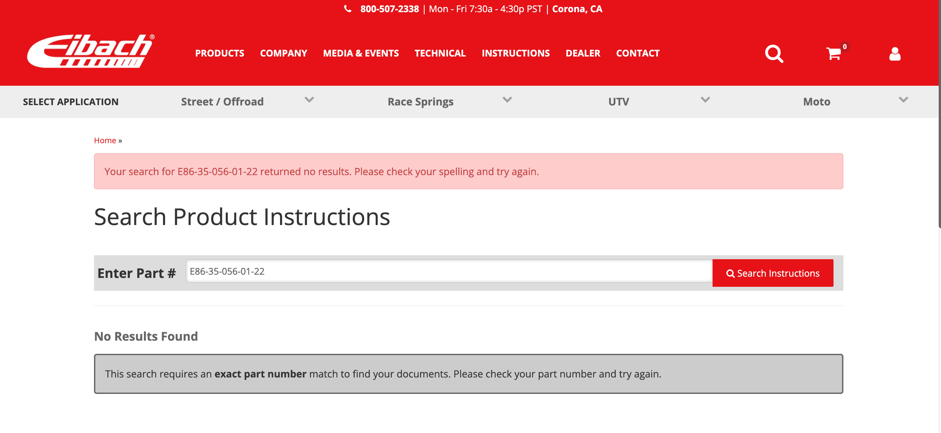
Task: Click the Eibach logo
Action: coord(91,51)
